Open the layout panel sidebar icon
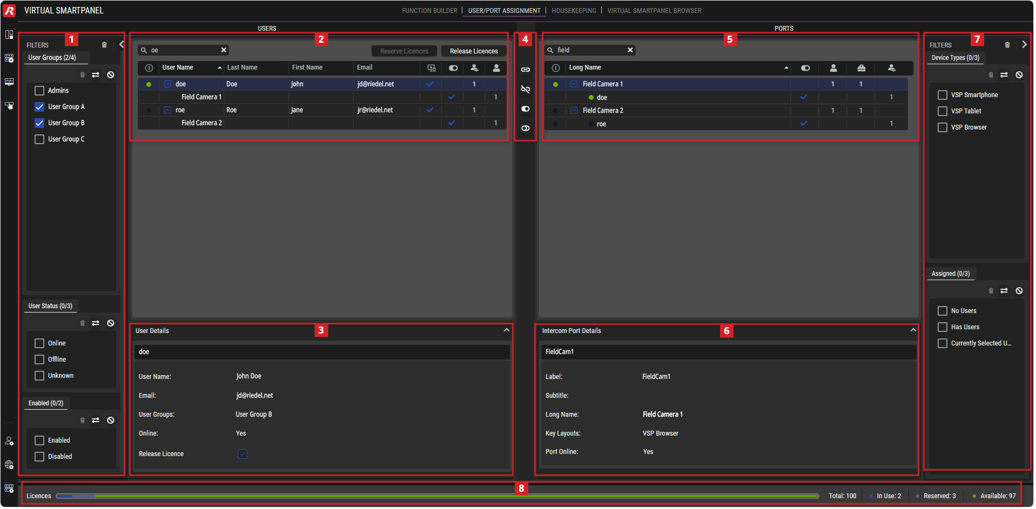The image size is (1036, 509). point(9,35)
